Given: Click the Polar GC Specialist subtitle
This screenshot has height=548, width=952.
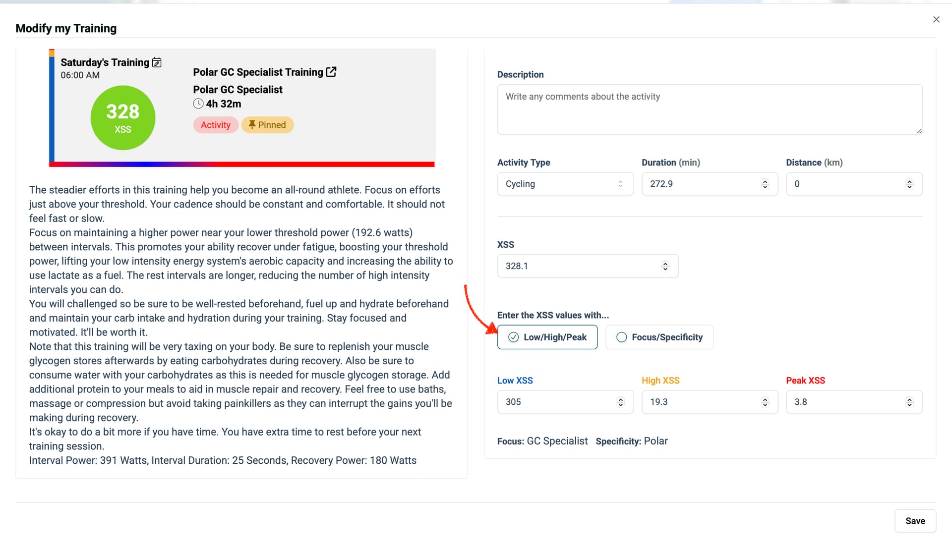Looking at the screenshot, I should 238,90.
